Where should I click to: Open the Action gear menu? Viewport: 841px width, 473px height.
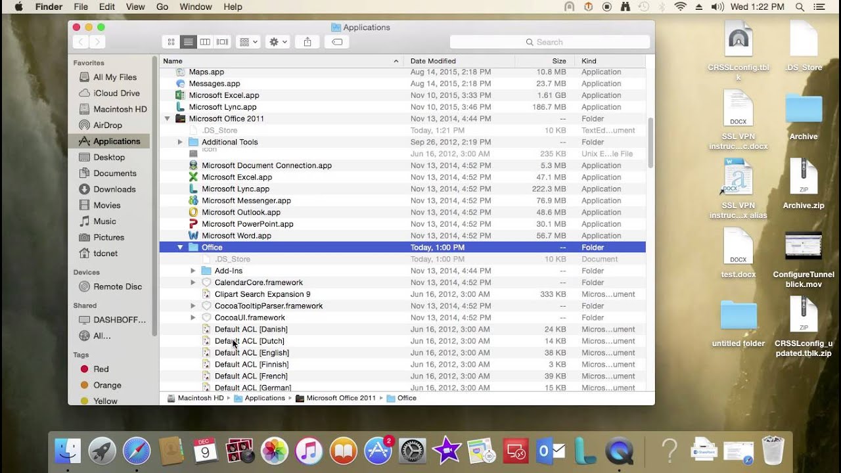tap(278, 42)
